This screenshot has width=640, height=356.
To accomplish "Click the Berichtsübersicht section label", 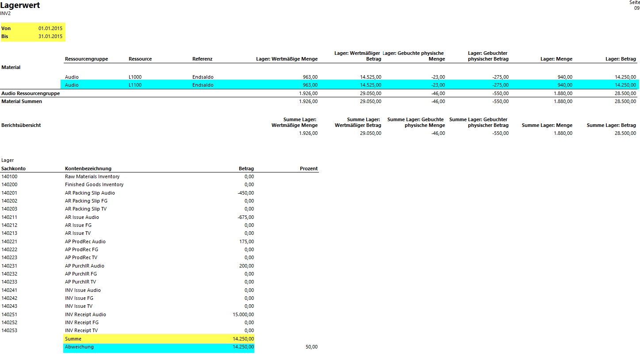I will pos(21,125).
